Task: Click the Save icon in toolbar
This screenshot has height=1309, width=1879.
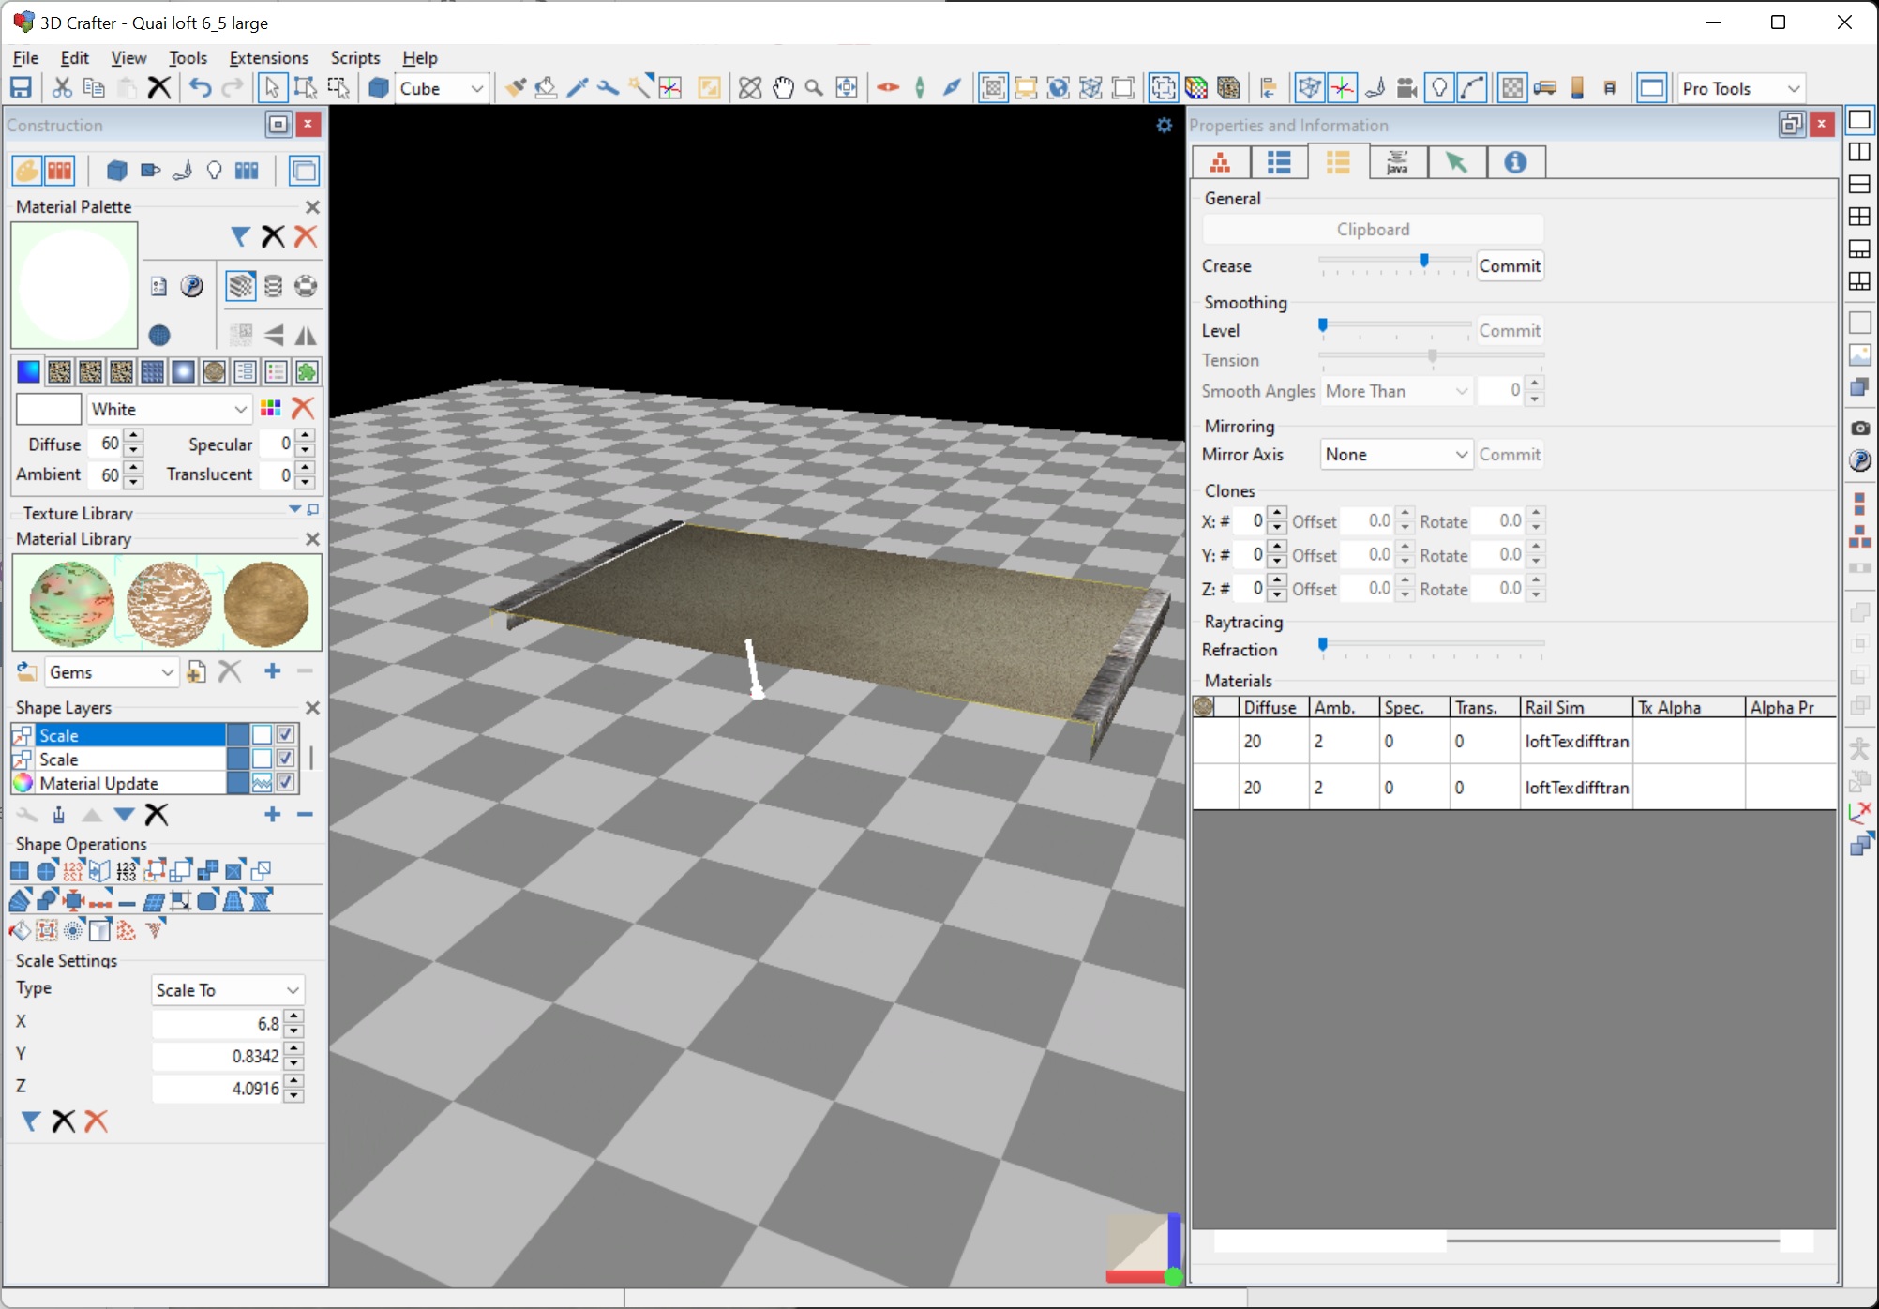Action: (x=21, y=88)
